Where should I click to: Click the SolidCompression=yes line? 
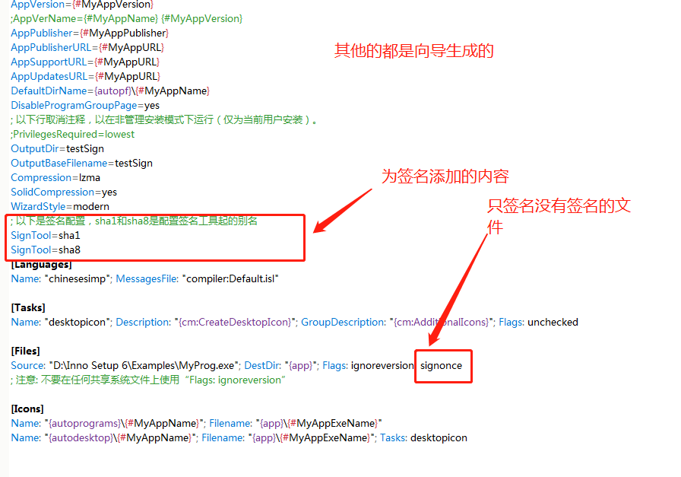[x=64, y=192]
